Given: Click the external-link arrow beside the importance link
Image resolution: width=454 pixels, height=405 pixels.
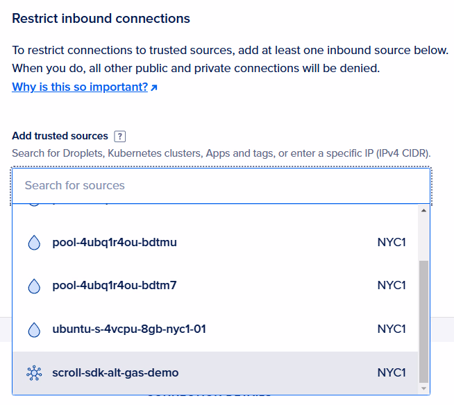Looking at the screenshot, I should [154, 88].
